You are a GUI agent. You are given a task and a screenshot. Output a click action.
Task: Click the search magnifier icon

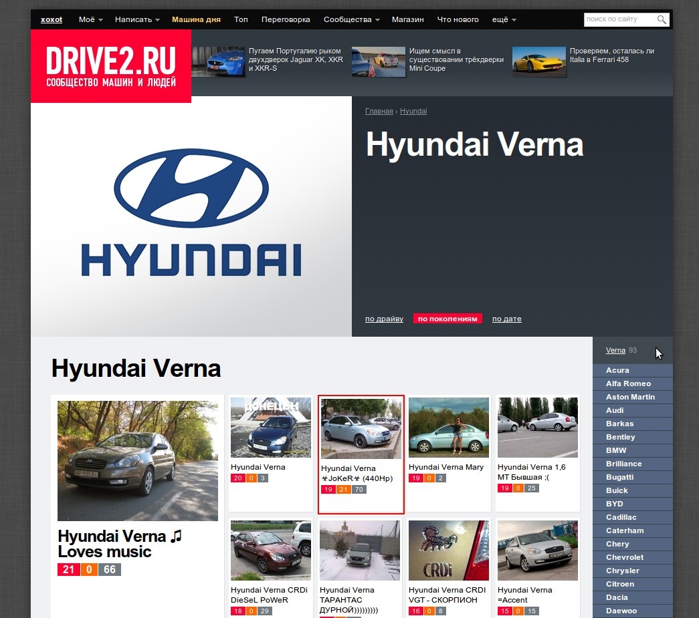(x=662, y=19)
